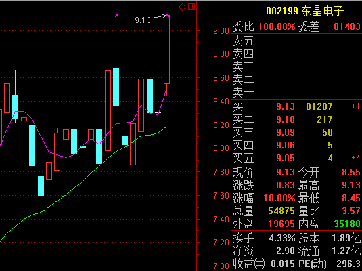362x271 pixels.
Task: Click the 买五 price 9.05
Action: click(x=286, y=158)
